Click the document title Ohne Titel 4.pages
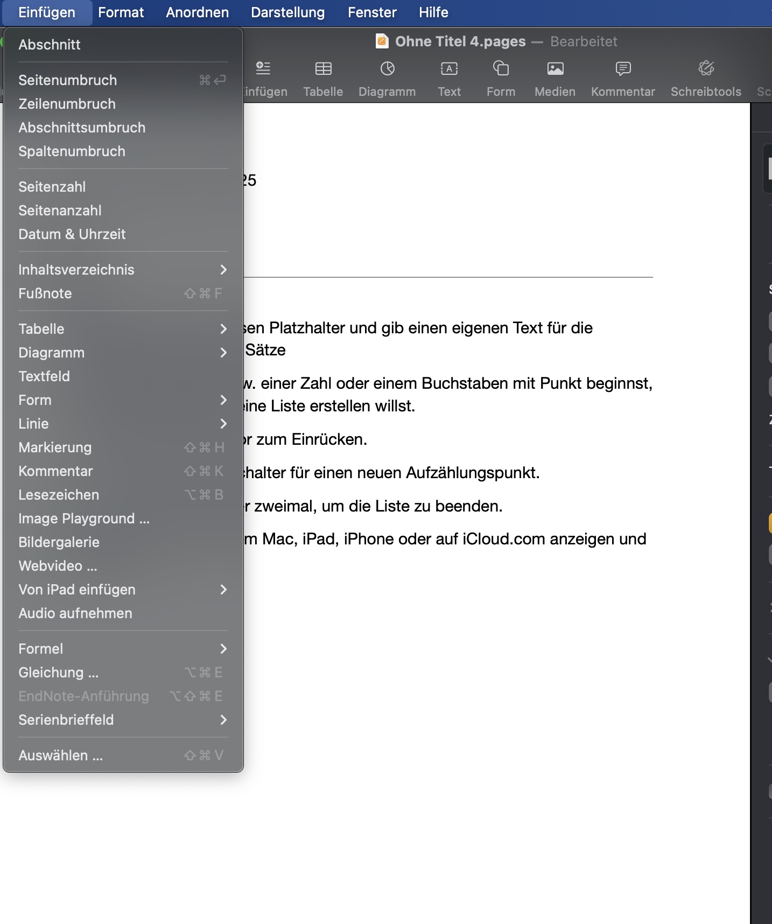772x924 pixels. tap(460, 41)
